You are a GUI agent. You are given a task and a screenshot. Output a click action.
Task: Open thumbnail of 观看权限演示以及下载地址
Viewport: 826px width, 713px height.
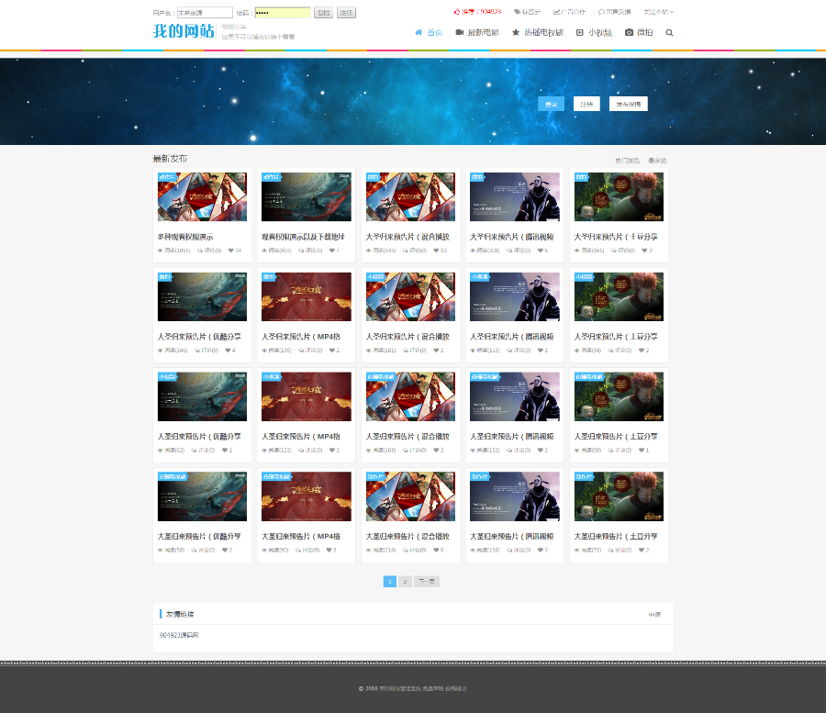(306, 197)
